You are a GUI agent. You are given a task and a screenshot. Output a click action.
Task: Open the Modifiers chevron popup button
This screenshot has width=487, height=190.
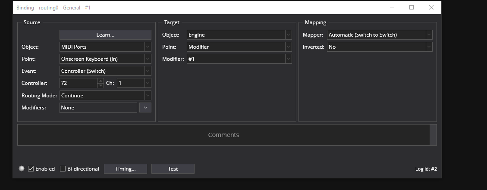(145, 108)
